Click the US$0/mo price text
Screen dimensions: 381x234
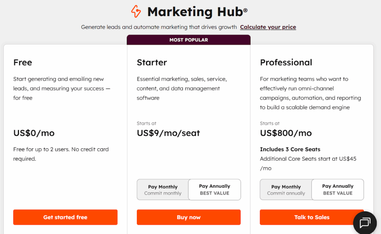click(34, 133)
